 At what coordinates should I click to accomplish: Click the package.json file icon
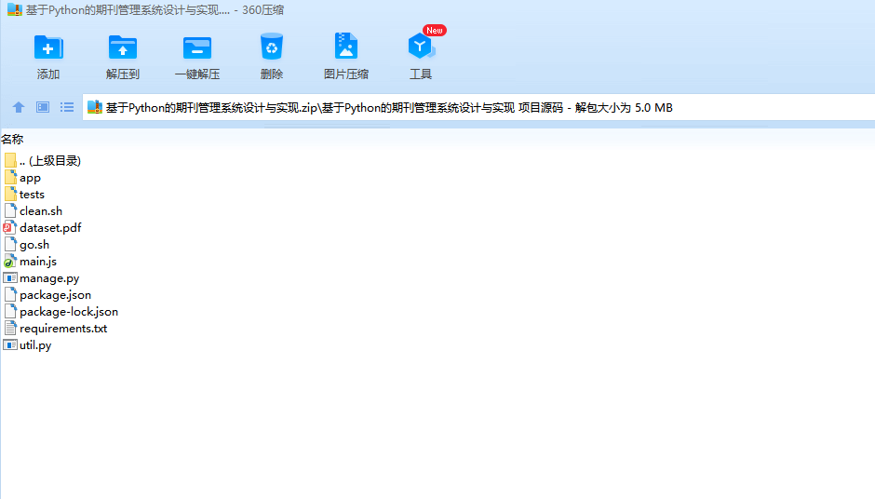(10, 295)
